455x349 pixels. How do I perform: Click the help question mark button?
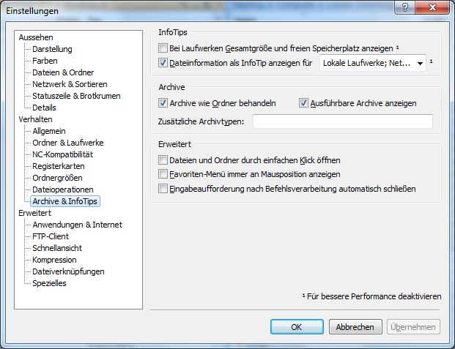point(404,7)
